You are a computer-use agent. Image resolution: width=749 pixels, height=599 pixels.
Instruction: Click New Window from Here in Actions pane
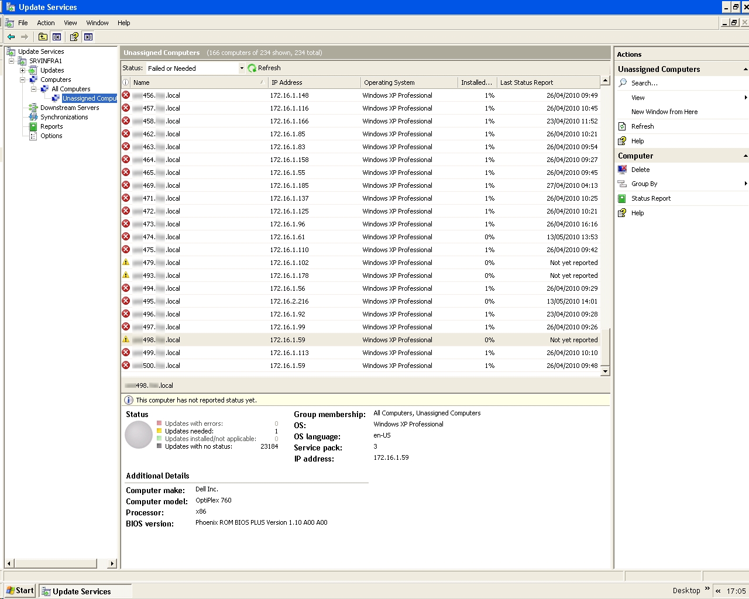coord(665,112)
